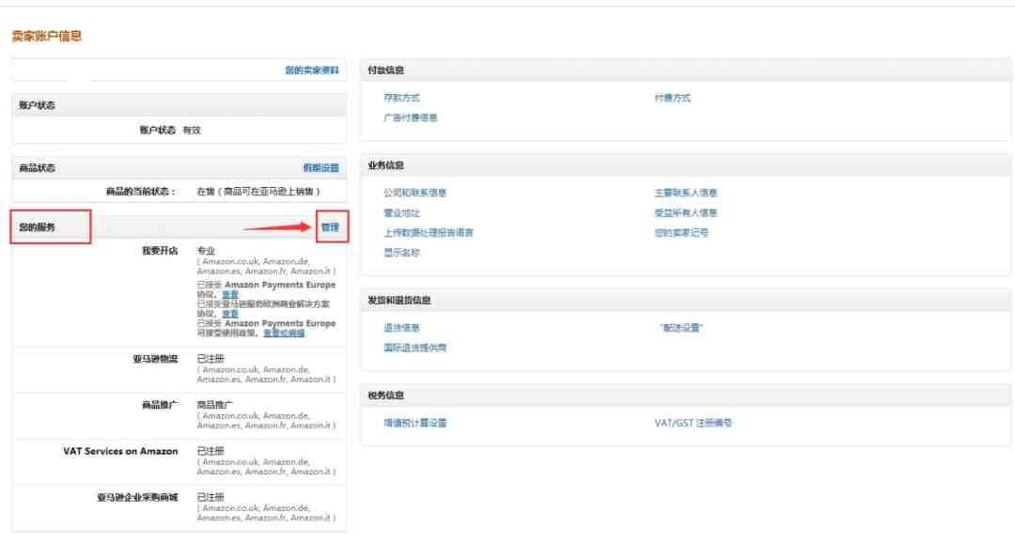Open the 主要联系人信息 link
This screenshot has height=543, width=1015.
coord(685,193)
